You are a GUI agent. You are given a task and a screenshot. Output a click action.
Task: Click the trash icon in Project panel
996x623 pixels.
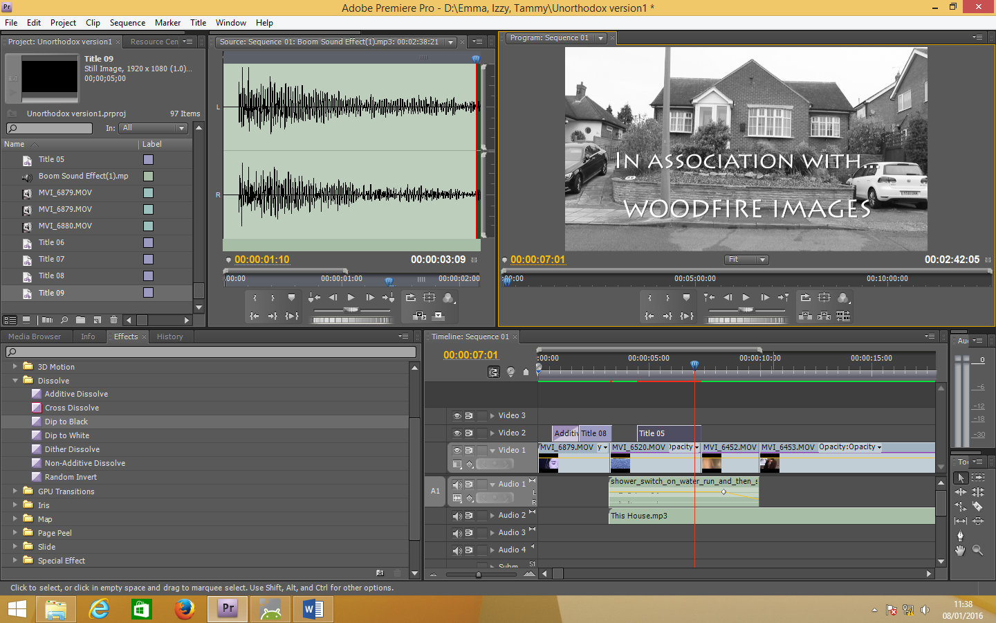coord(114,320)
